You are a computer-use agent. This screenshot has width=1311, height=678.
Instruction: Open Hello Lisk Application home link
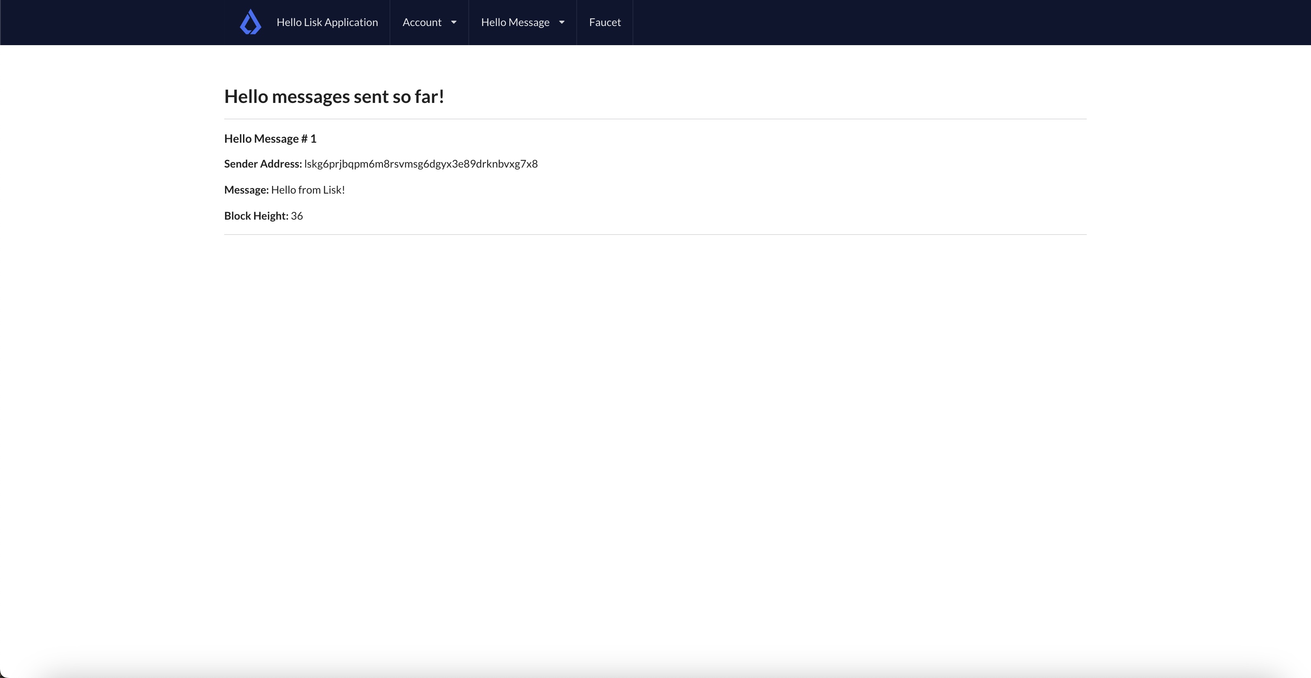[x=327, y=22]
